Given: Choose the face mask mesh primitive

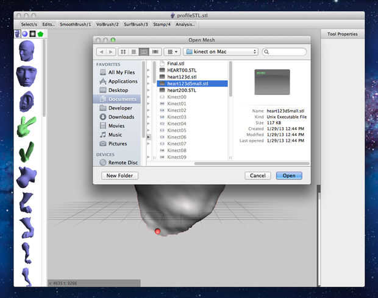Looking at the screenshot, I should click(x=26, y=76).
